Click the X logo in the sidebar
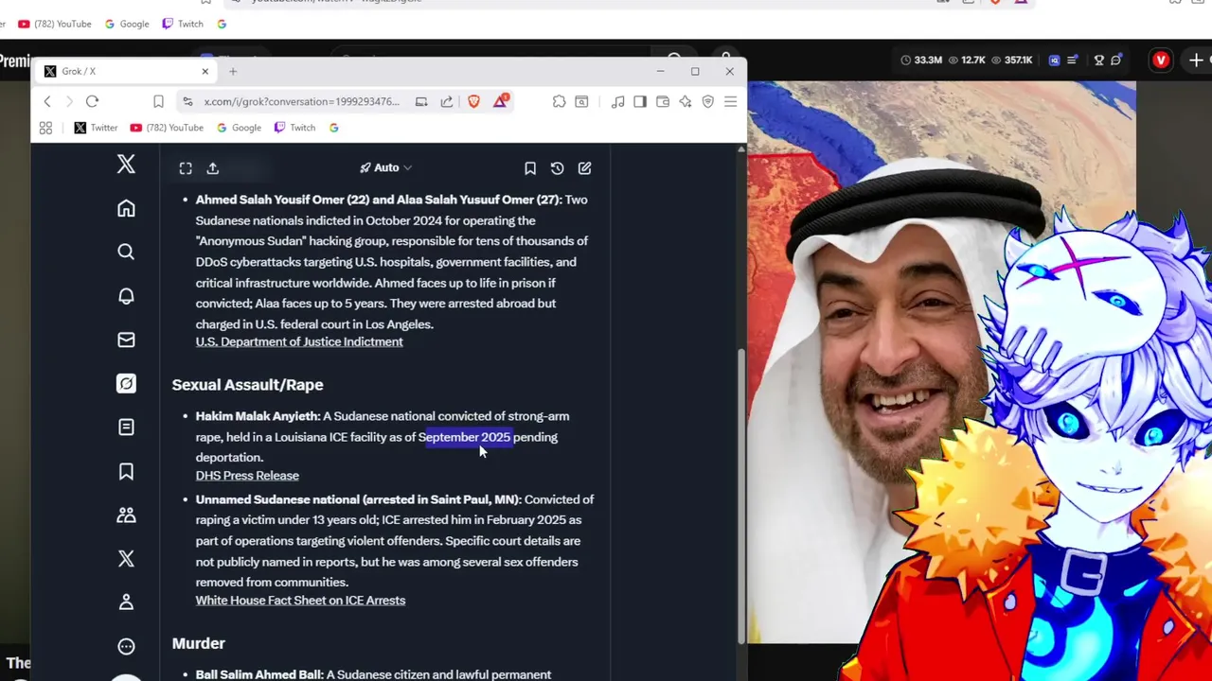Image resolution: width=1212 pixels, height=681 pixels. coord(126,165)
